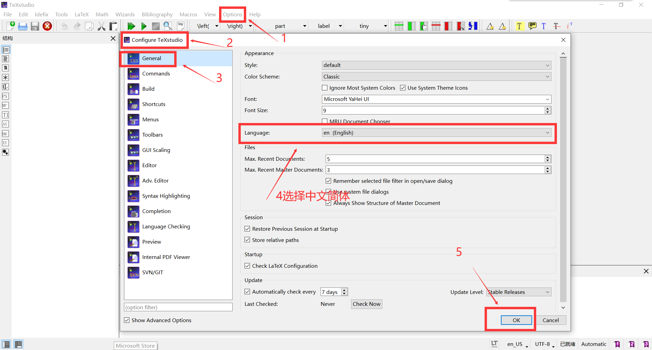Select Syntax Highlighting in configuration list
Viewport: 652px width, 350px height.
click(x=178, y=196)
